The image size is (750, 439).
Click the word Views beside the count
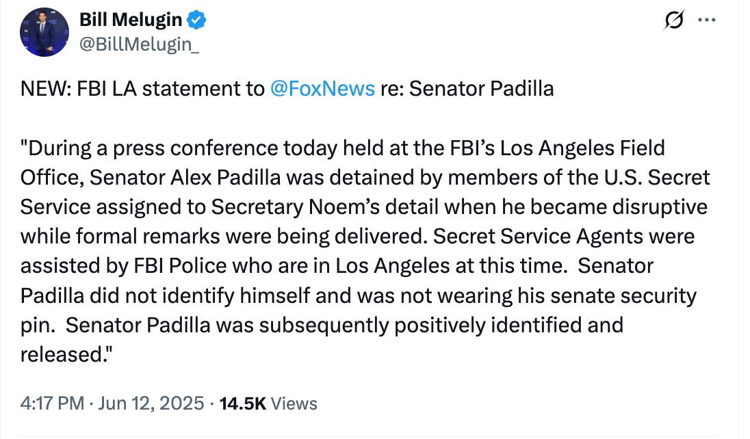pyautogui.click(x=294, y=403)
